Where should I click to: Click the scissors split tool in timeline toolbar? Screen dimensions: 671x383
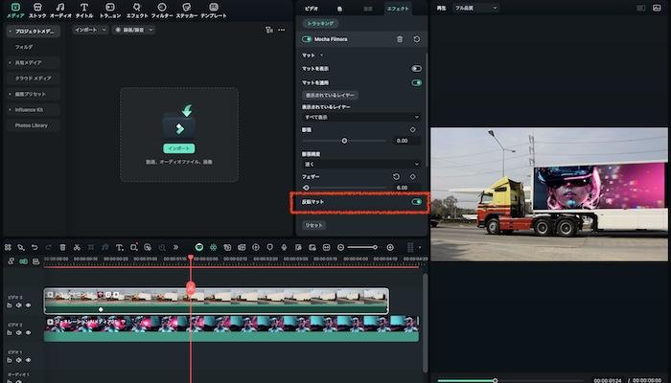tap(77, 247)
